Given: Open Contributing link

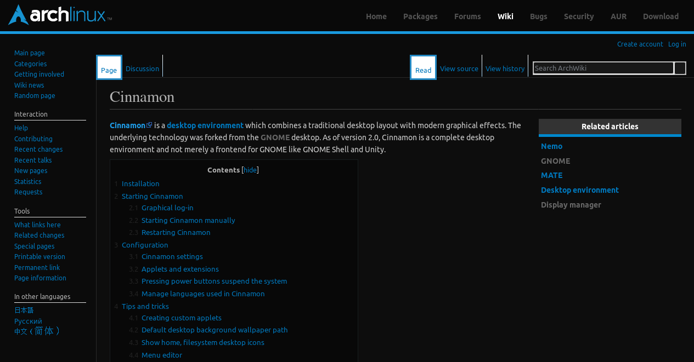Looking at the screenshot, I should click(x=33, y=139).
